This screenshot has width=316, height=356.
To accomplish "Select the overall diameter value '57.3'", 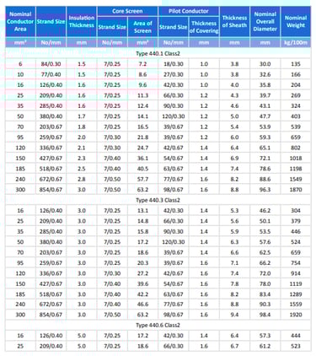I will [x=265, y=336].
